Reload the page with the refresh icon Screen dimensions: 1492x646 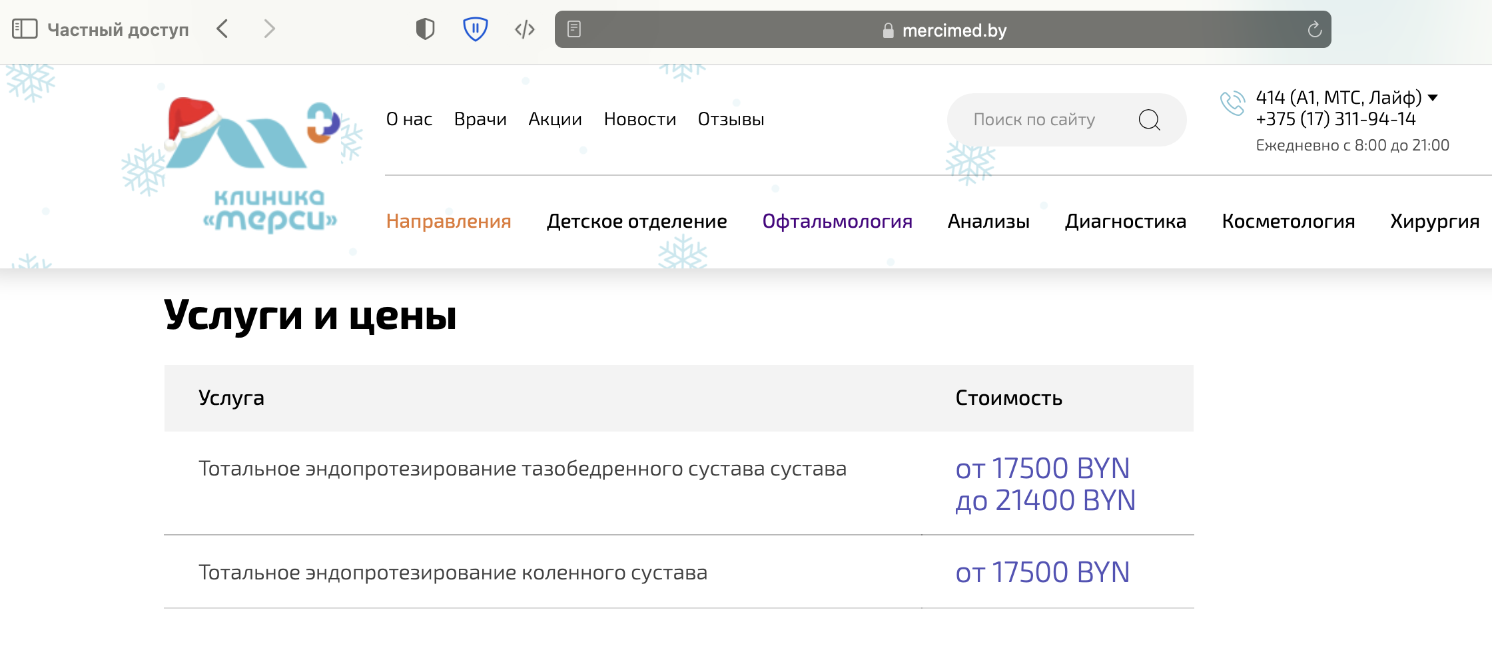pyautogui.click(x=1314, y=29)
